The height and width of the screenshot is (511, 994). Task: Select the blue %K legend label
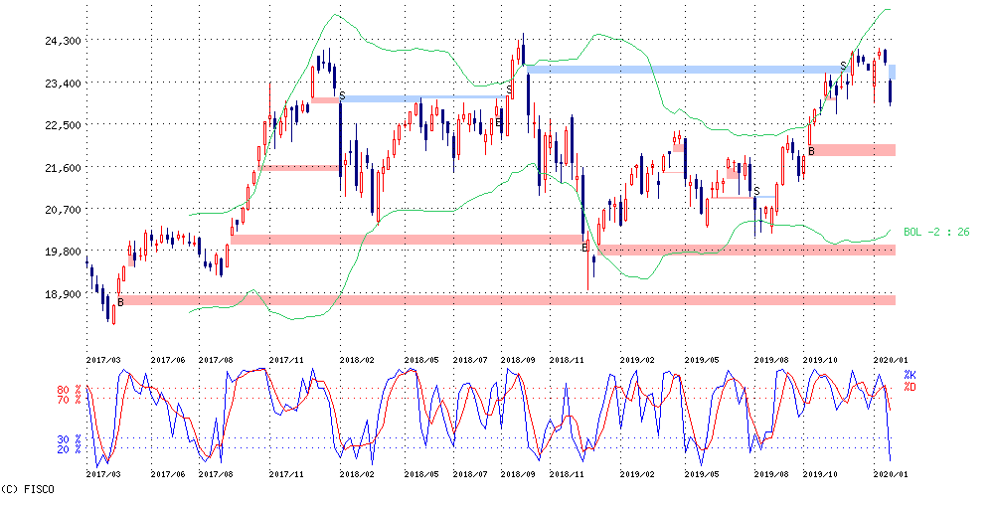(910, 374)
